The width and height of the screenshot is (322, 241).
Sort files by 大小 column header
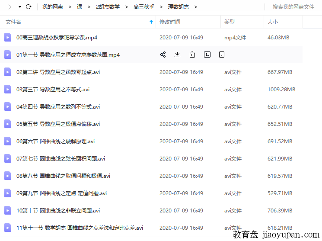273,22
